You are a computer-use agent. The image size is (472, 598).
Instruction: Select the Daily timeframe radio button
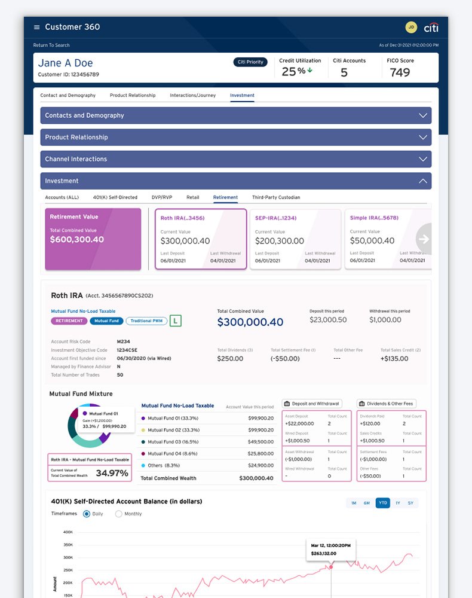87,514
